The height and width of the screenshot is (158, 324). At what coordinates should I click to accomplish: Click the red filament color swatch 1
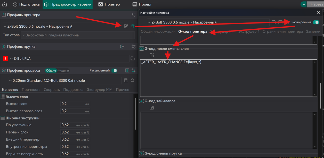(5, 59)
